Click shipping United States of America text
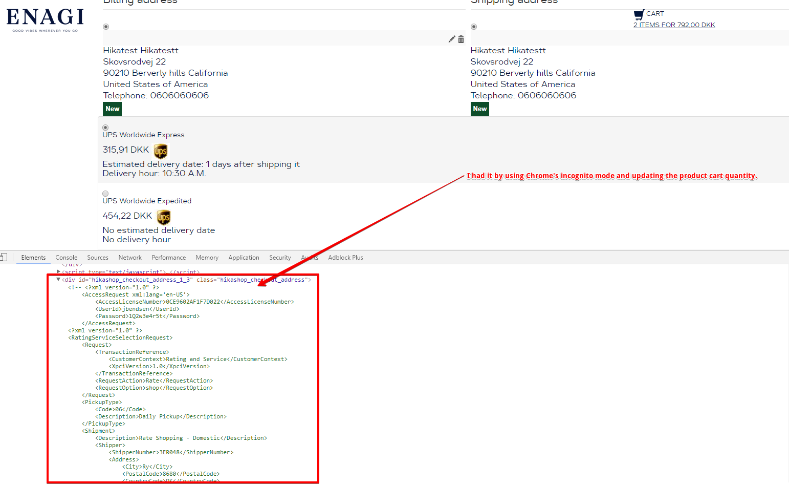Screen dimensions: 789x486 (523, 84)
